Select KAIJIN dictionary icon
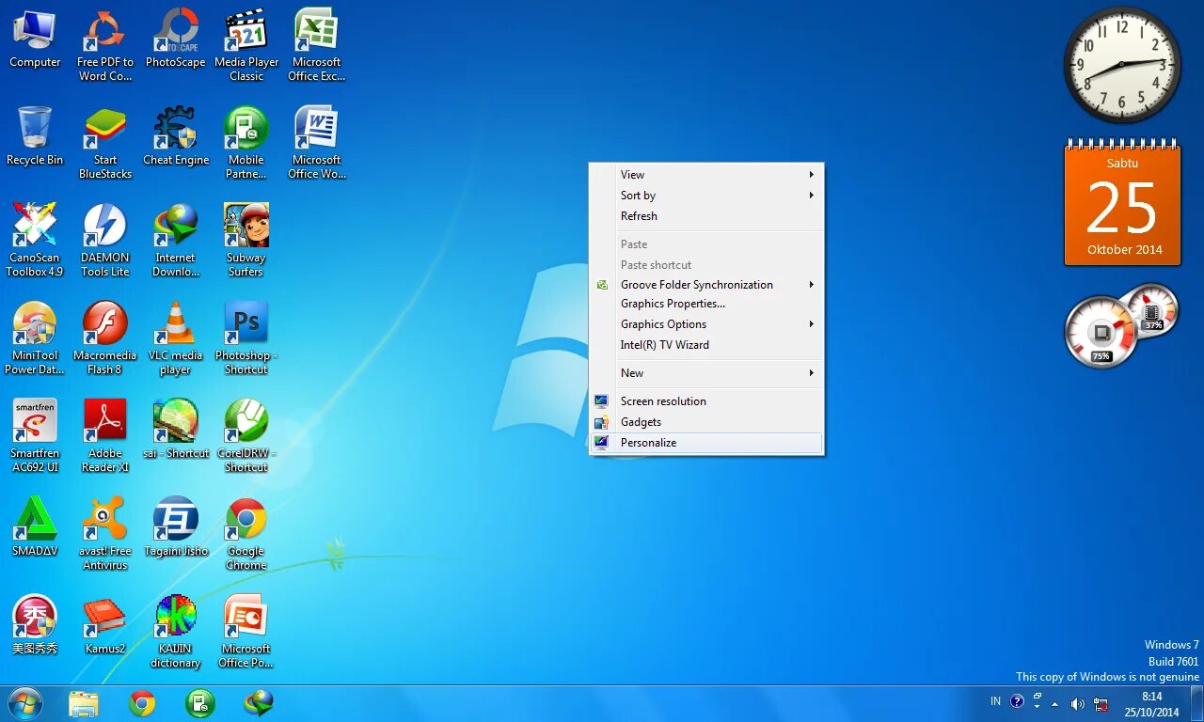This screenshot has width=1204, height=722. 176,633
